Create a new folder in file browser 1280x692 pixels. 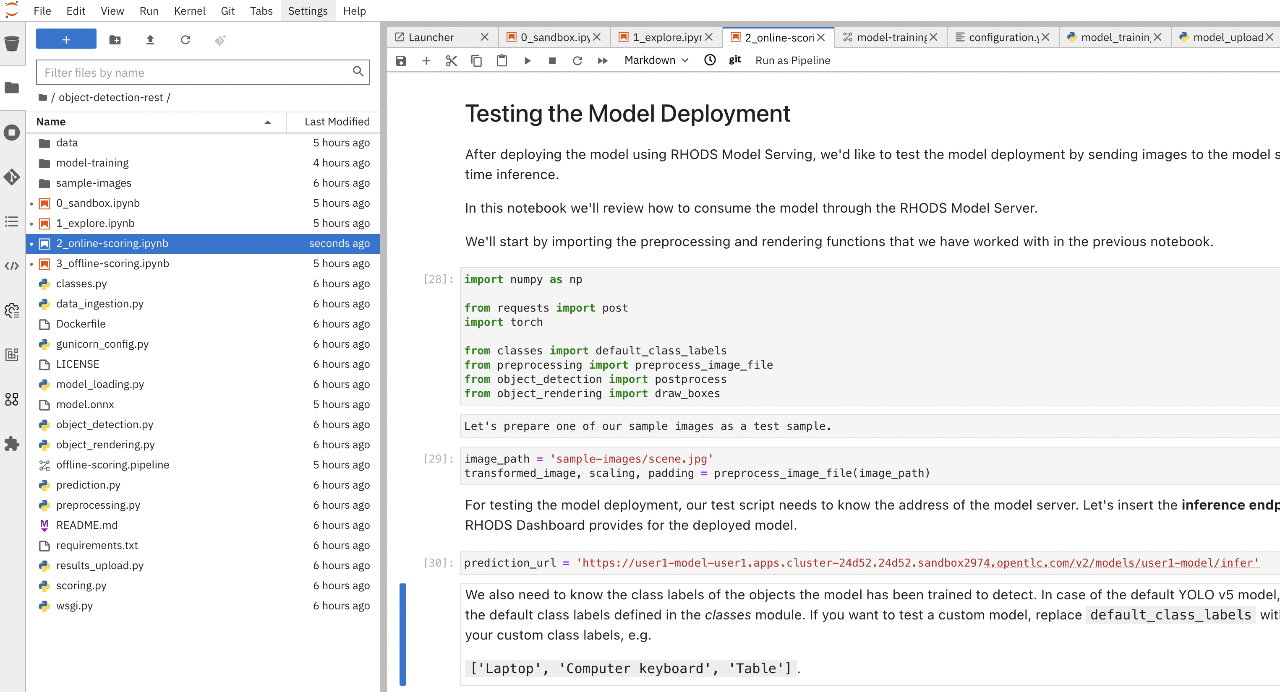pyautogui.click(x=115, y=39)
